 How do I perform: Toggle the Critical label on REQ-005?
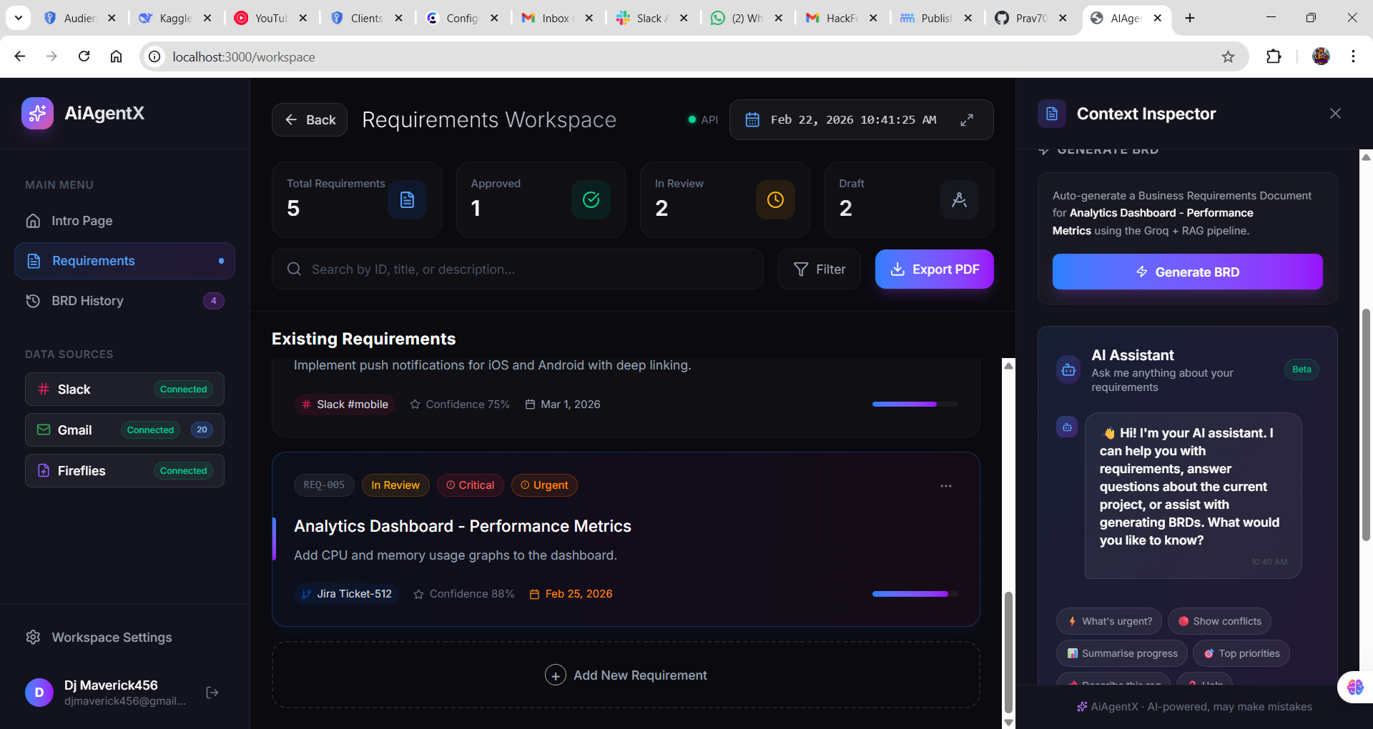470,485
